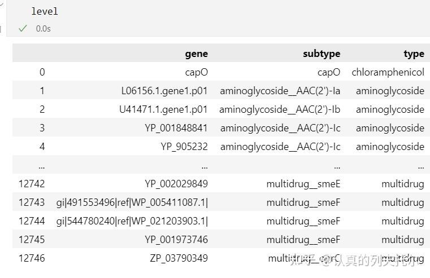
Task: Click gene cell U41471.1.gene1.p01
Action: [163, 109]
